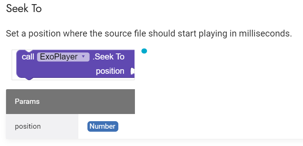Click the '.Seek To' method label on block
This screenshot has height=146, width=303.
point(109,57)
